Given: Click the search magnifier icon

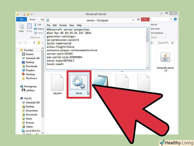Looking at the screenshot, I should (172, 43).
